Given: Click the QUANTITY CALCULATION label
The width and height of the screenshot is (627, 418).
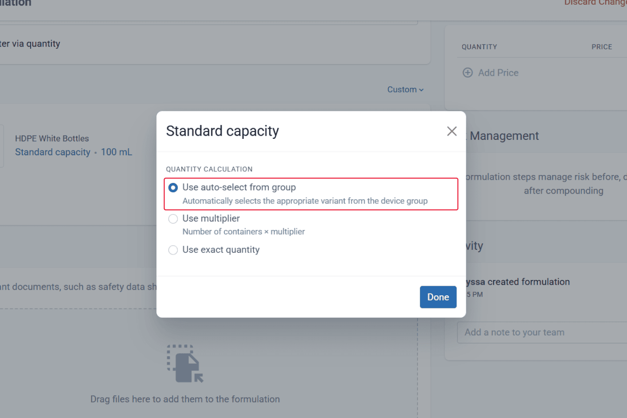Looking at the screenshot, I should 209,169.
